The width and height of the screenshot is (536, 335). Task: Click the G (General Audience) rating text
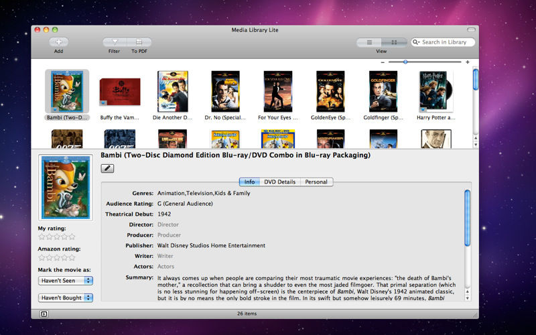pyautogui.click(x=185, y=204)
